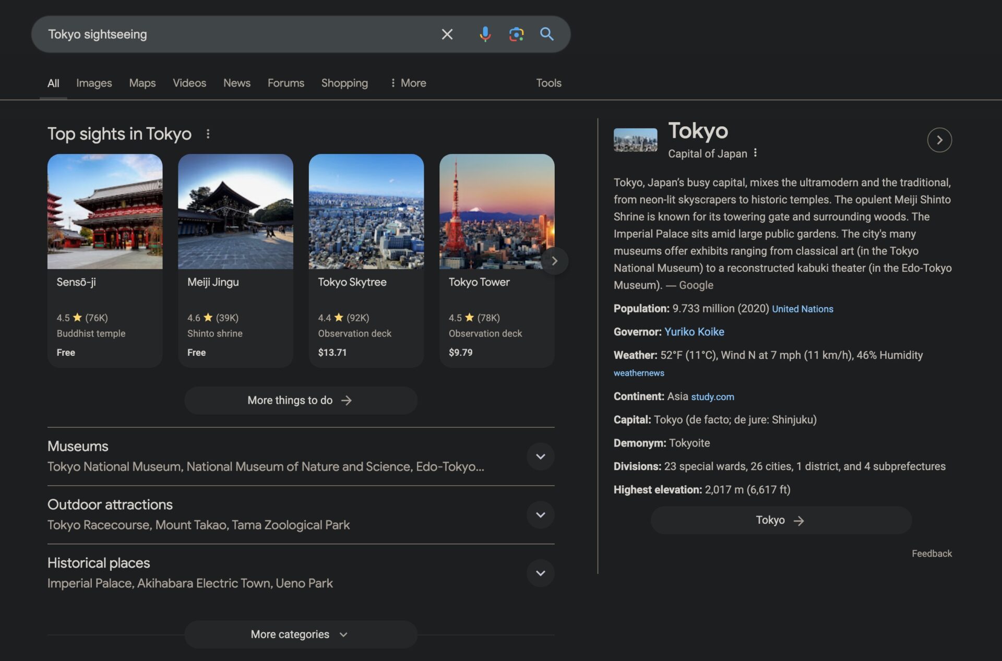Expand the Outdoor attractions section chevron
The width and height of the screenshot is (1002, 661).
(x=540, y=515)
